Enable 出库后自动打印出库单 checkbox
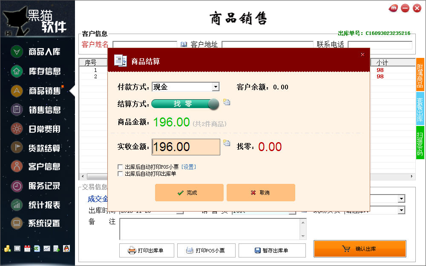The width and height of the screenshot is (426, 266). point(120,174)
